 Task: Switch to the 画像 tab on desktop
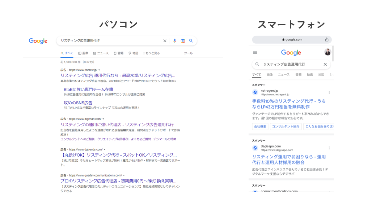tap(83, 53)
